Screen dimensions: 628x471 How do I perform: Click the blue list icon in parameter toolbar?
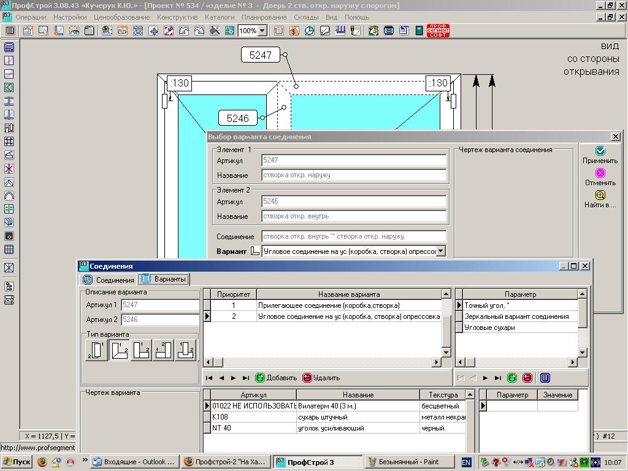click(545, 378)
